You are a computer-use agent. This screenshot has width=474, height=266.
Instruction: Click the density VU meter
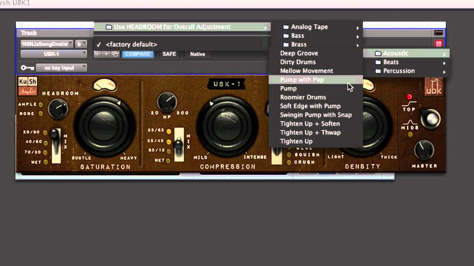coord(368,85)
